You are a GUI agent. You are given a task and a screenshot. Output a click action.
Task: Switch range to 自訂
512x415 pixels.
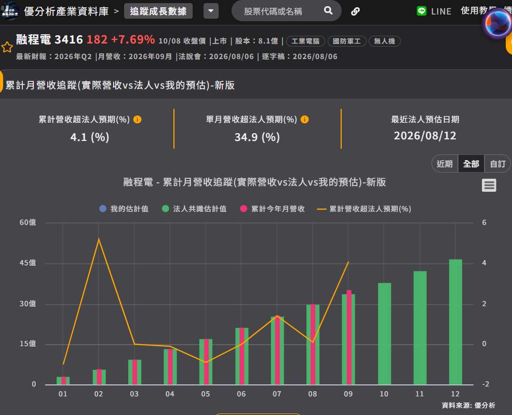[x=497, y=164]
